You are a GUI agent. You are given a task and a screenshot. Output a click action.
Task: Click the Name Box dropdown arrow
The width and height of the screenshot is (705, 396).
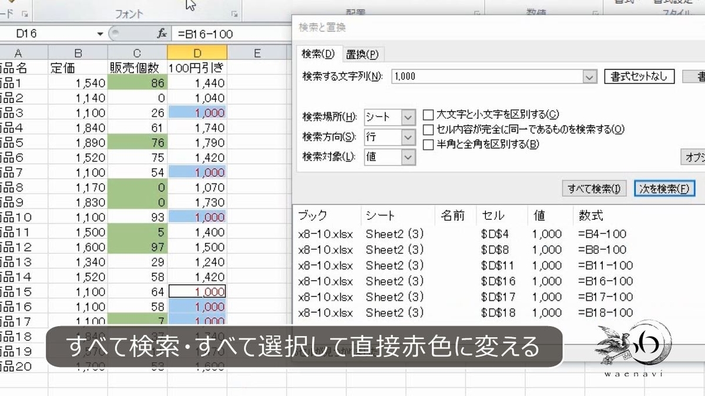[100, 35]
